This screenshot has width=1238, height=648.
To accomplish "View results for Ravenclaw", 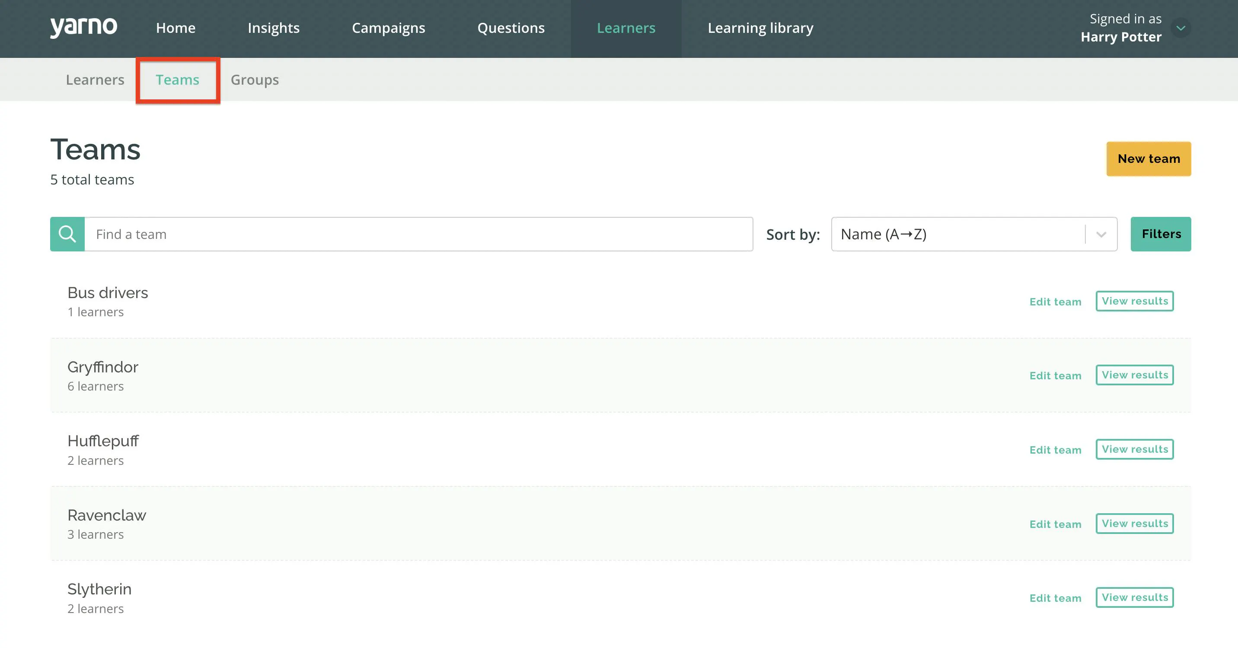I will click(x=1135, y=524).
